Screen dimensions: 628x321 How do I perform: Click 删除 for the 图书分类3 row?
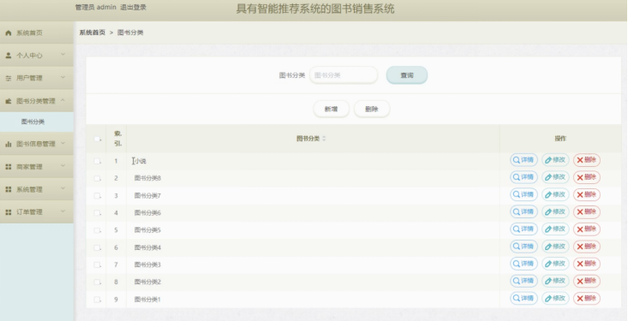pos(587,264)
